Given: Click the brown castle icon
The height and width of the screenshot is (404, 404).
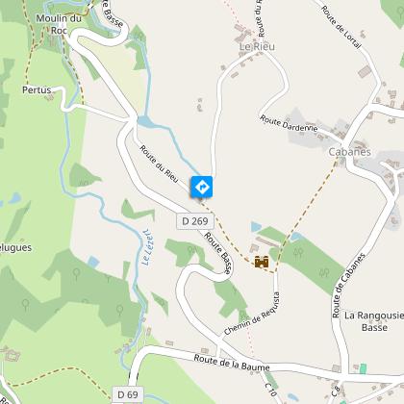Looking at the screenshot, I should pyautogui.click(x=262, y=262).
